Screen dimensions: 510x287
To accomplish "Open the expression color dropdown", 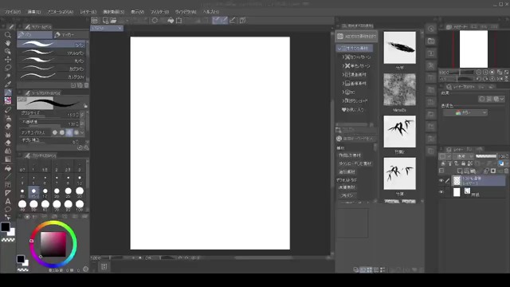I will tap(465, 112).
